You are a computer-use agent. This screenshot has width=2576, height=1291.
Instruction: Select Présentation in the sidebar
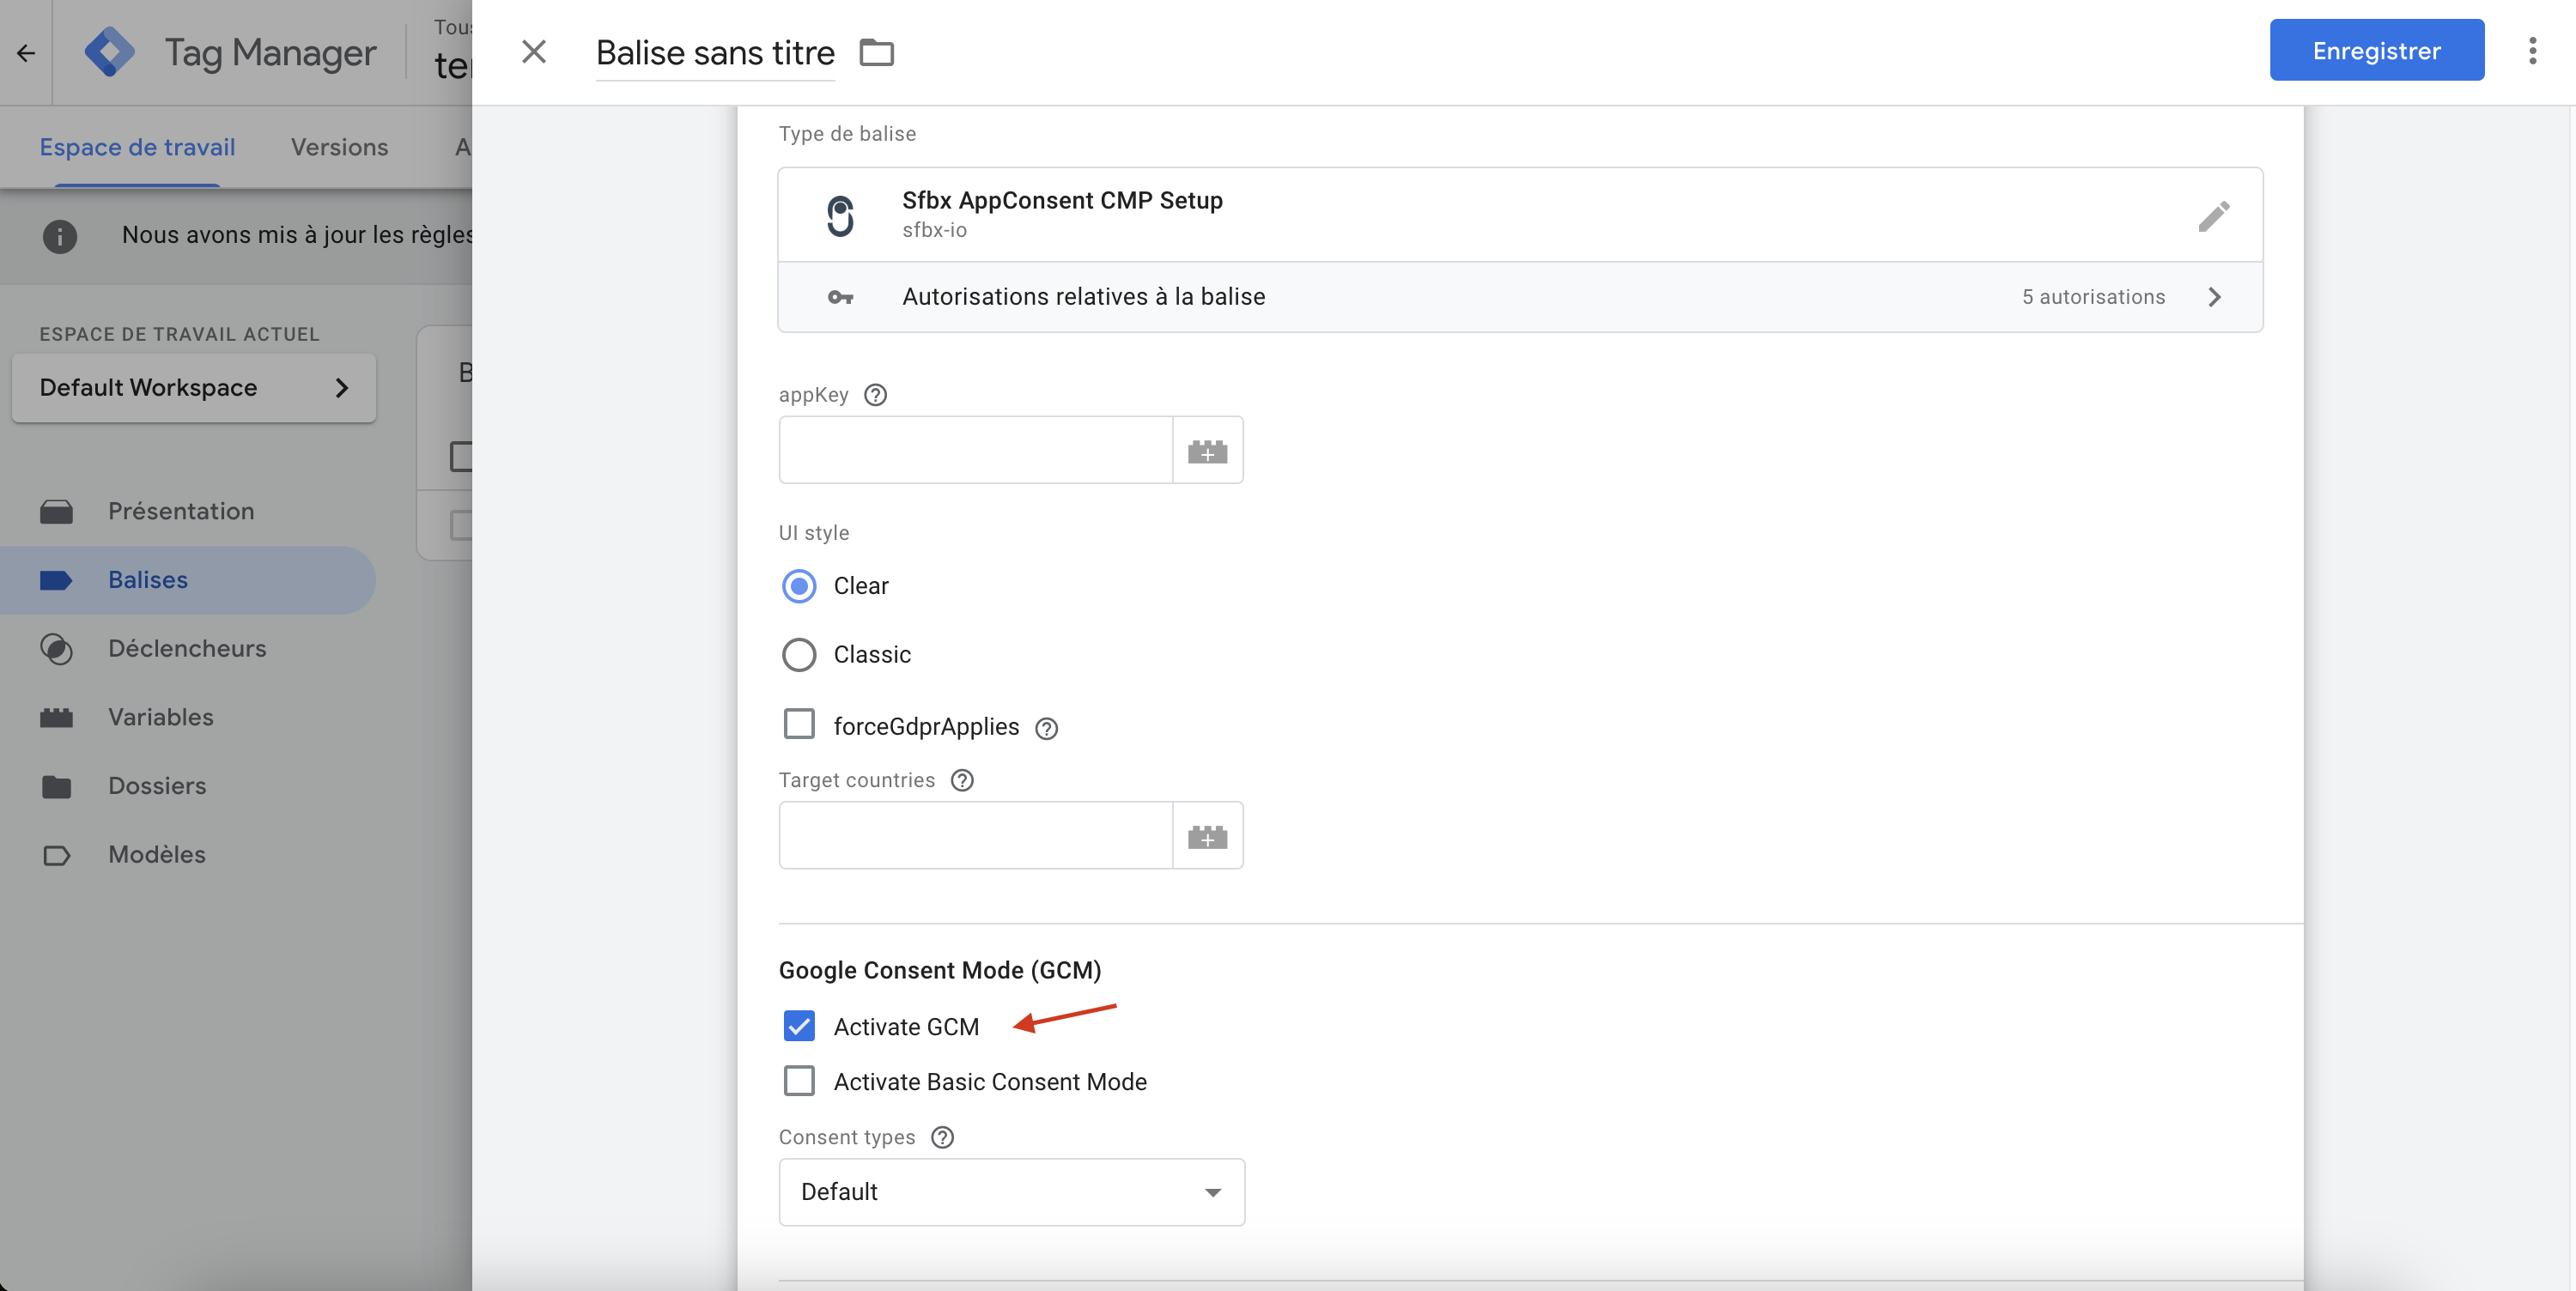(x=180, y=510)
